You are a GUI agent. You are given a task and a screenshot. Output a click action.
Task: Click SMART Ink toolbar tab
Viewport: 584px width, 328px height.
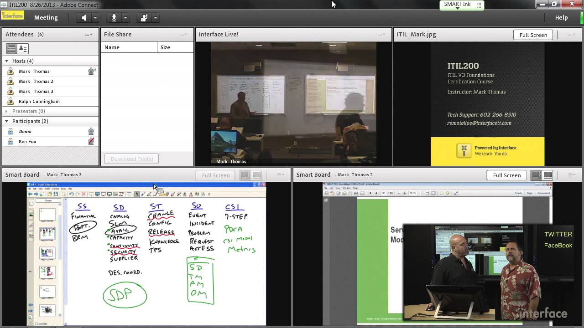point(461,5)
